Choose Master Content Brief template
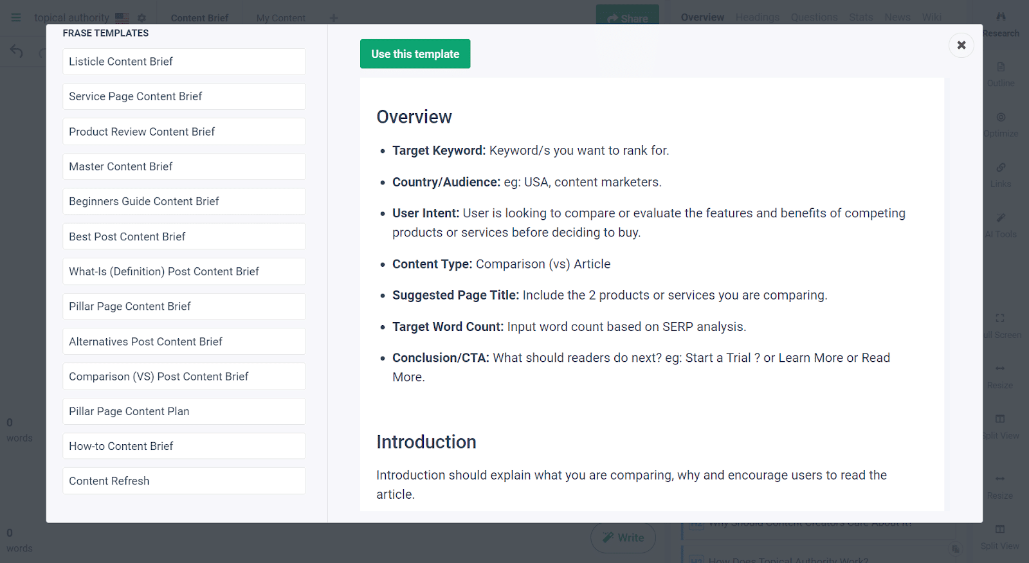This screenshot has height=563, width=1029. pyautogui.click(x=184, y=166)
